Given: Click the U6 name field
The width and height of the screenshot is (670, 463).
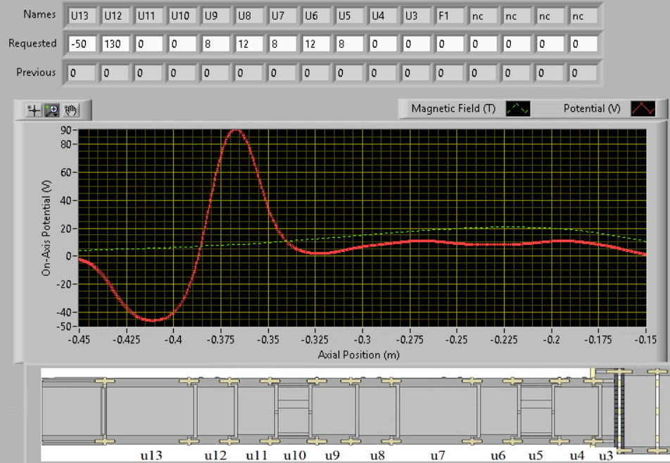Looking at the screenshot, I should tap(316, 15).
